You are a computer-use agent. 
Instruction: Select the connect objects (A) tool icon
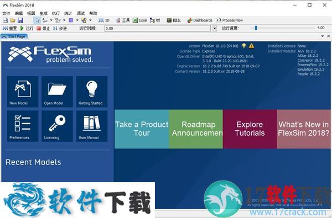(45, 20)
